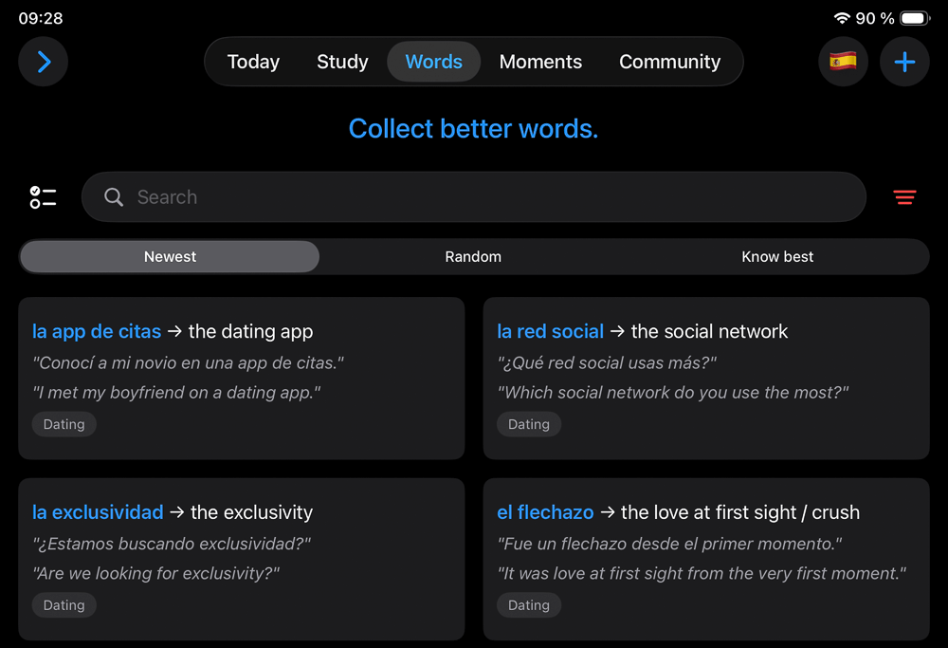Image resolution: width=948 pixels, height=648 pixels.
Task: Select the Random sort option
Action: coord(473,256)
